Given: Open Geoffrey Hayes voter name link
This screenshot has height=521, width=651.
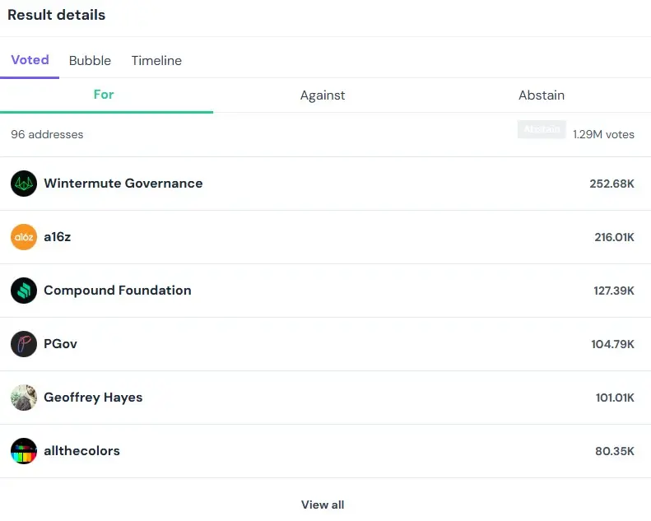Looking at the screenshot, I should click(x=93, y=398).
